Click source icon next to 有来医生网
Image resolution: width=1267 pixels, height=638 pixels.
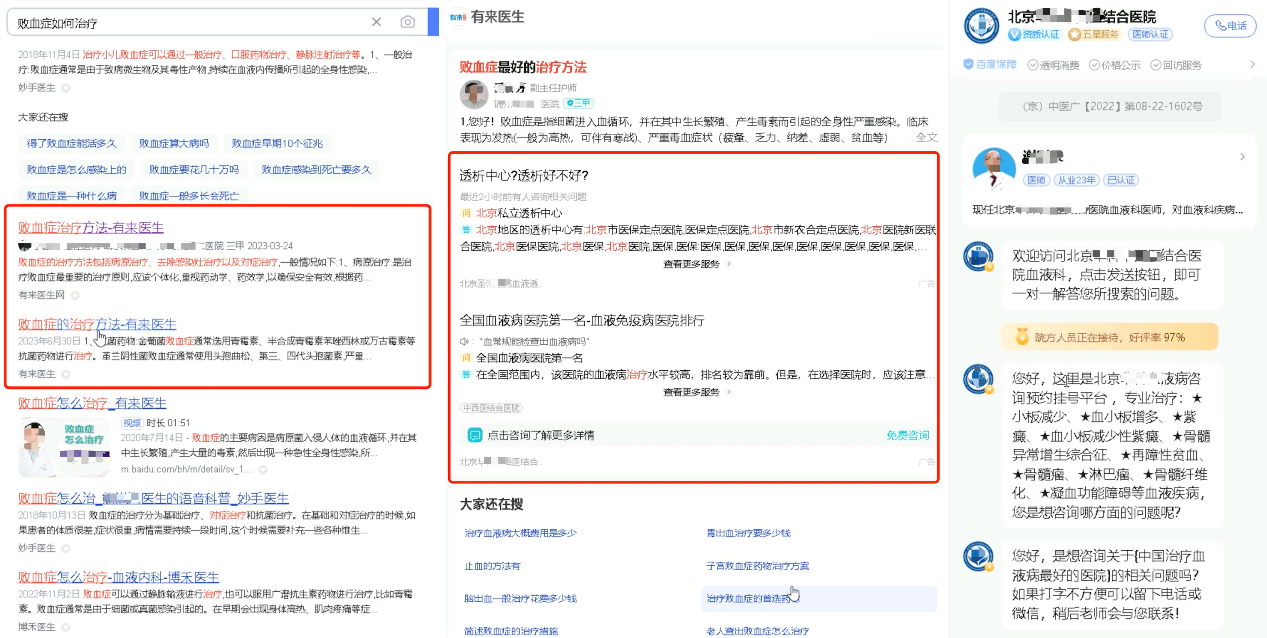pyautogui.click(x=75, y=295)
